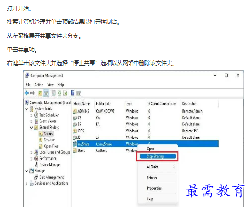
Task: Sort by Type column header
Action: (x=129, y=104)
